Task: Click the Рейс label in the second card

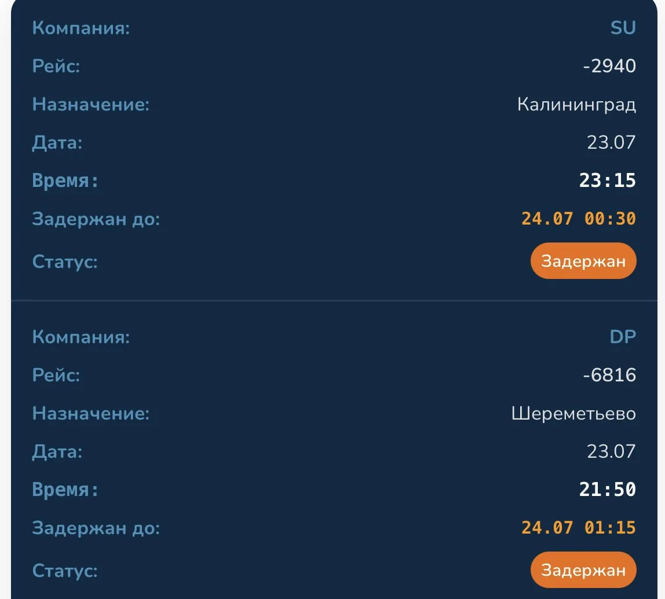Action: pyautogui.click(x=56, y=376)
